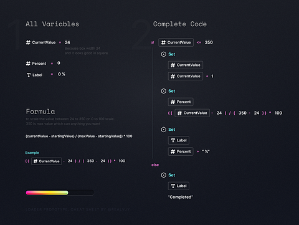Click the Percent chip under second Set

coord(181,102)
